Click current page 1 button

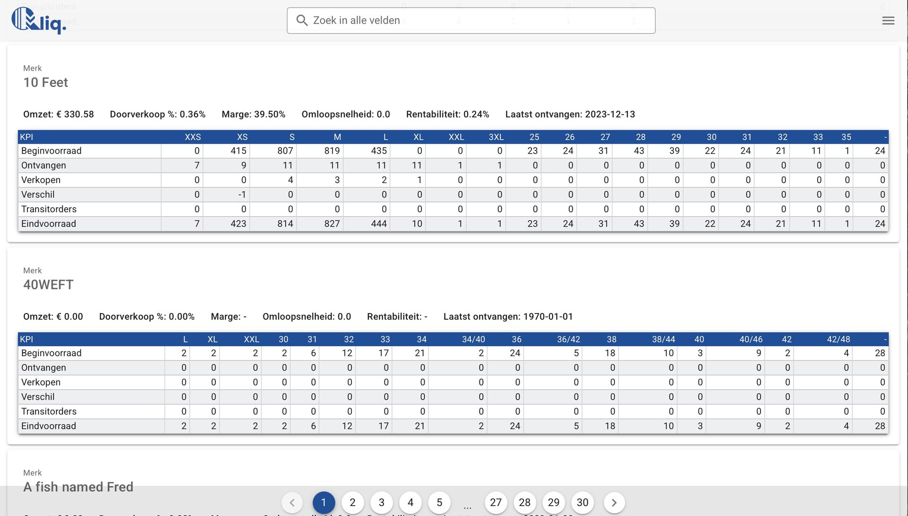click(323, 502)
